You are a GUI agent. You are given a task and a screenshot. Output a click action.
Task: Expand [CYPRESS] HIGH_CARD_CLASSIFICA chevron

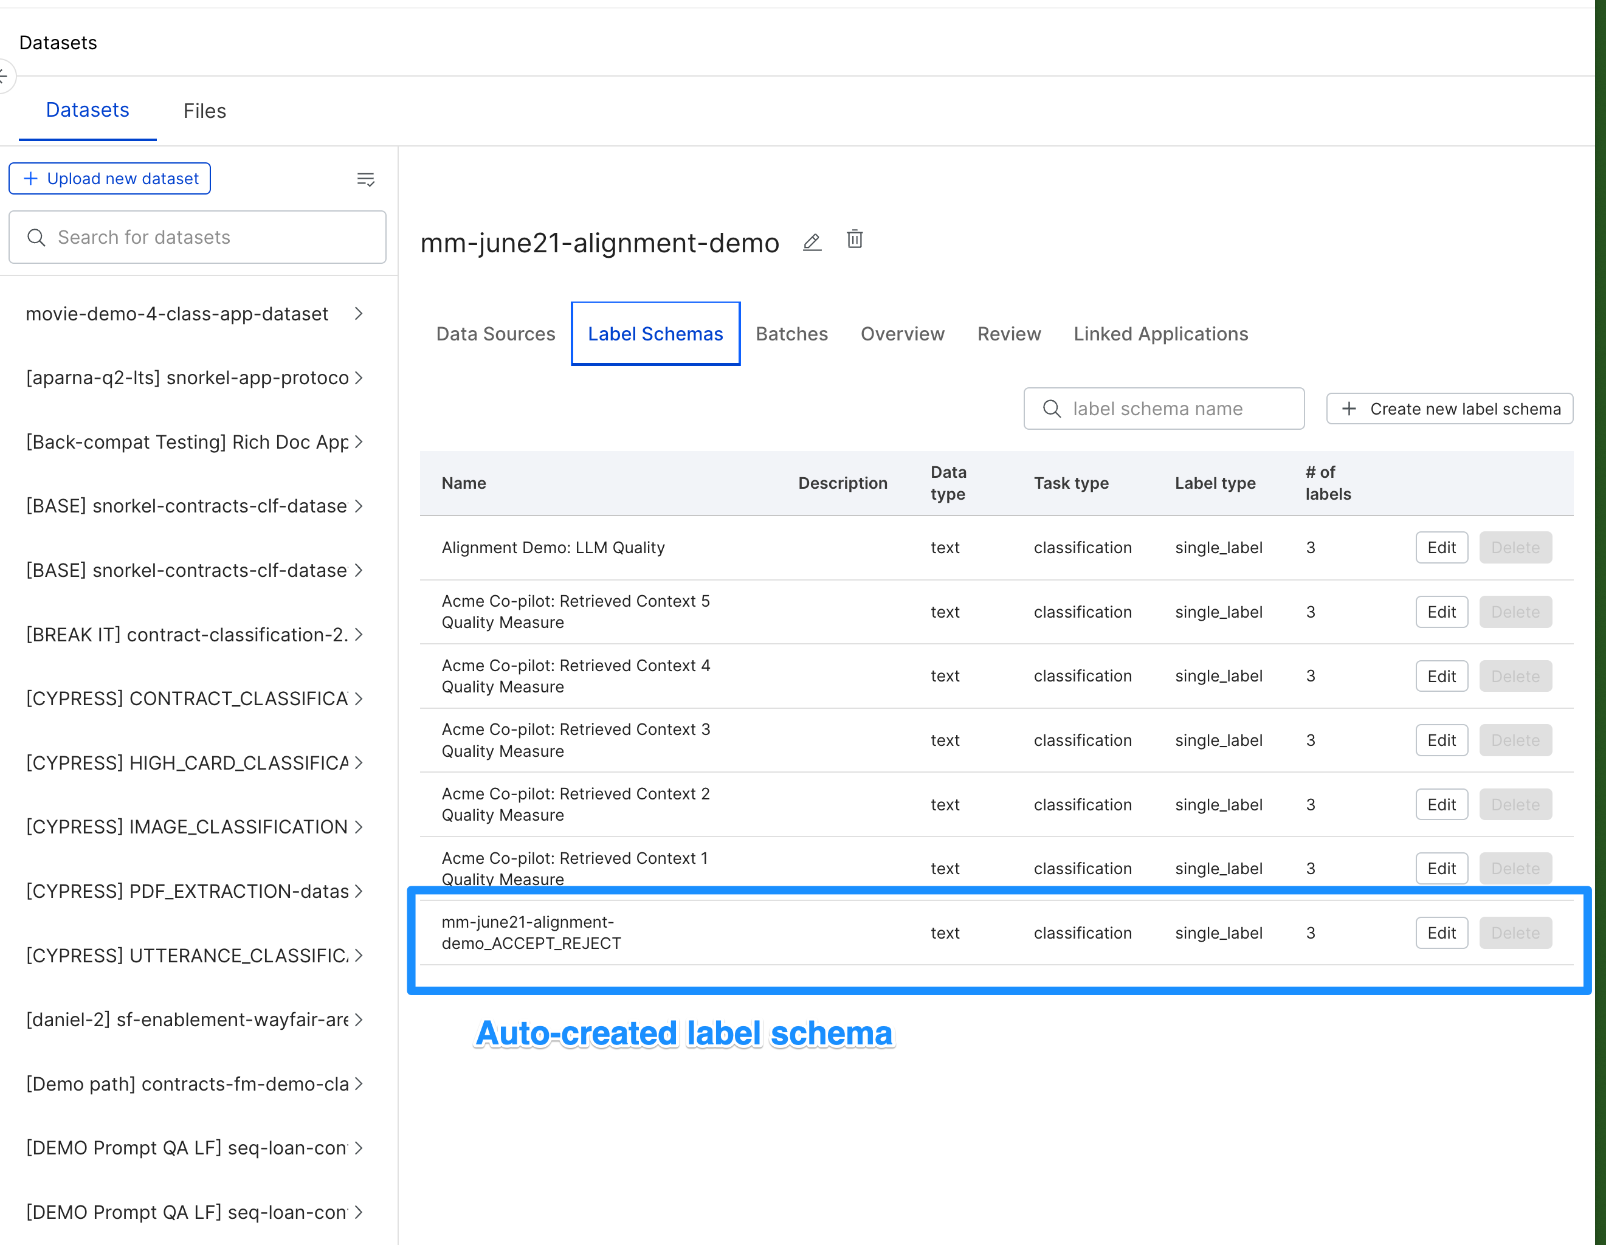click(x=358, y=762)
